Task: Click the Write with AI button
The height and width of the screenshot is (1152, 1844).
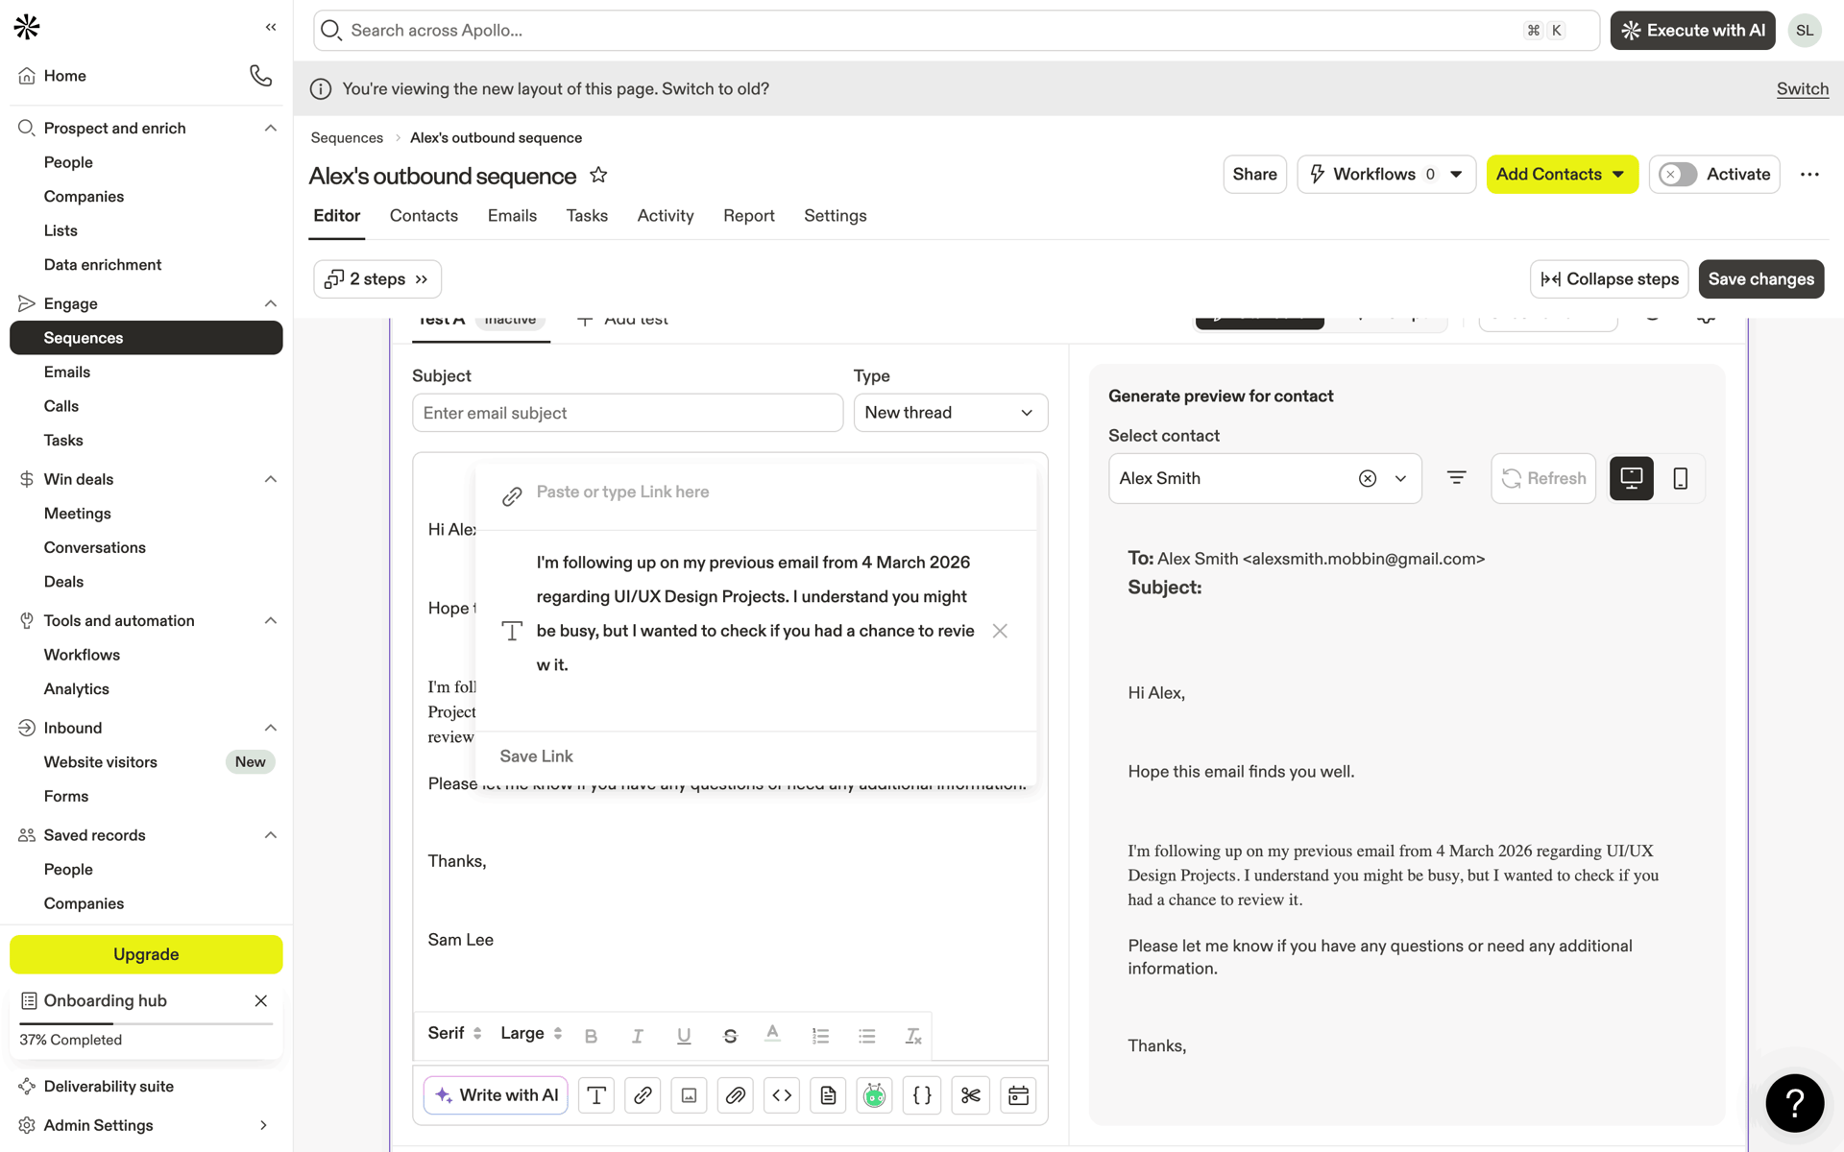Action: point(496,1095)
